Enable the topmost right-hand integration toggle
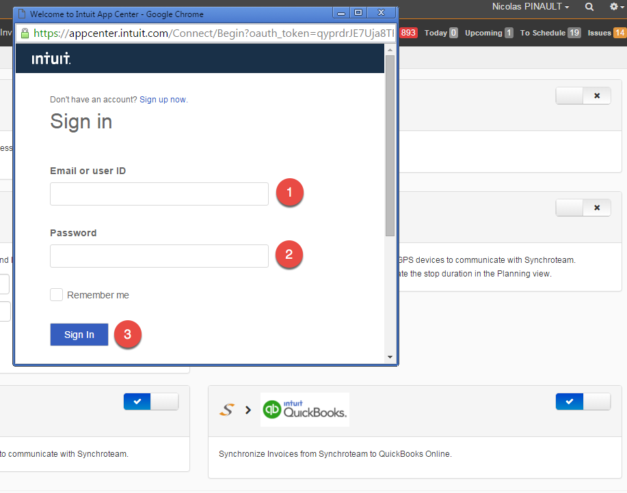The width and height of the screenshot is (627, 493). [x=583, y=96]
